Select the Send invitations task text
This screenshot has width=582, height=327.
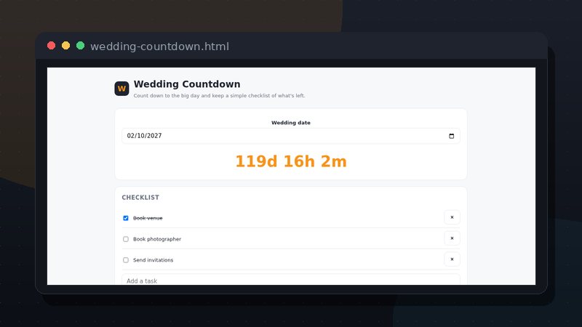(153, 260)
